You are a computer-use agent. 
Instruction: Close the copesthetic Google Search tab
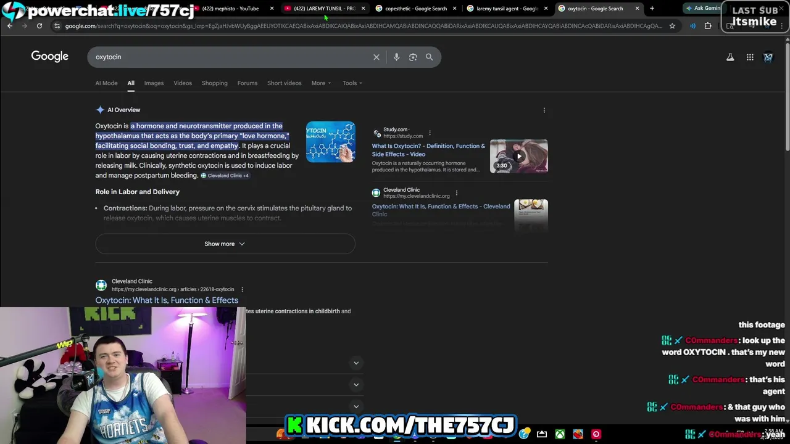(x=455, y=9)
